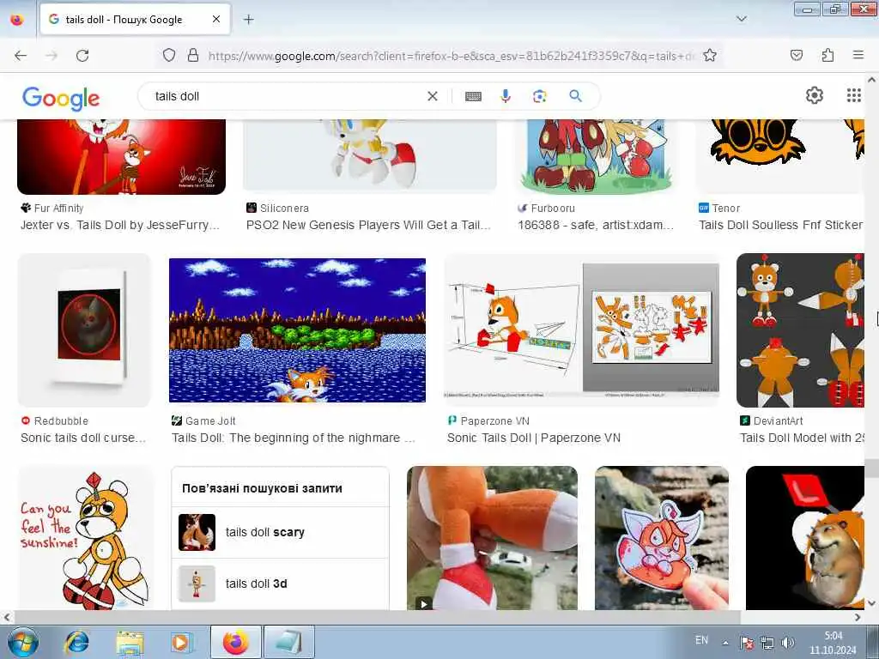Open 'Tails Doll: The beginning of the nighmare' link
879x659 pixels.
click(294, 438)
